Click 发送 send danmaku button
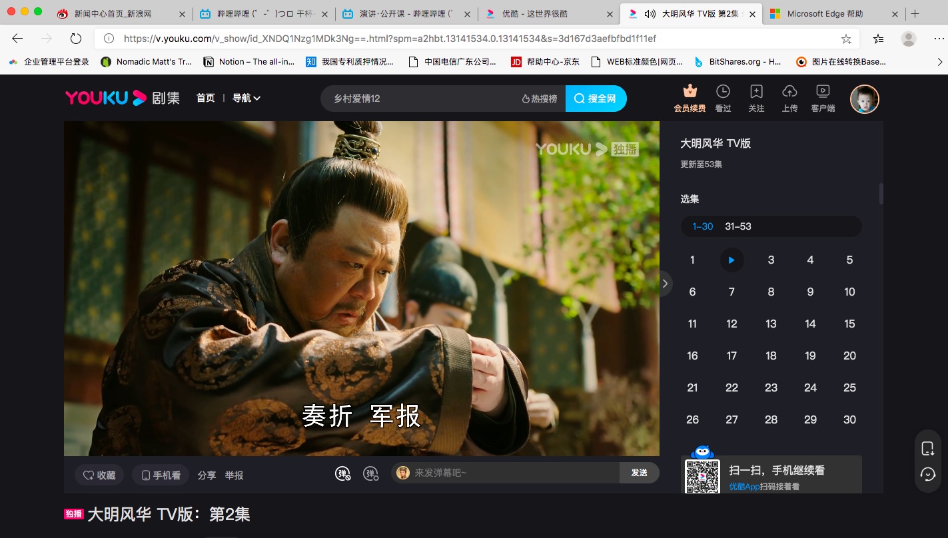The width and height of the screenshot is (948, 538). (640, 473)
